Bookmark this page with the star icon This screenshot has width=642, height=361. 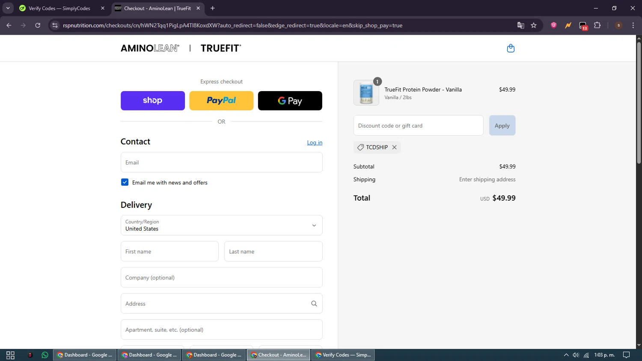533,25
